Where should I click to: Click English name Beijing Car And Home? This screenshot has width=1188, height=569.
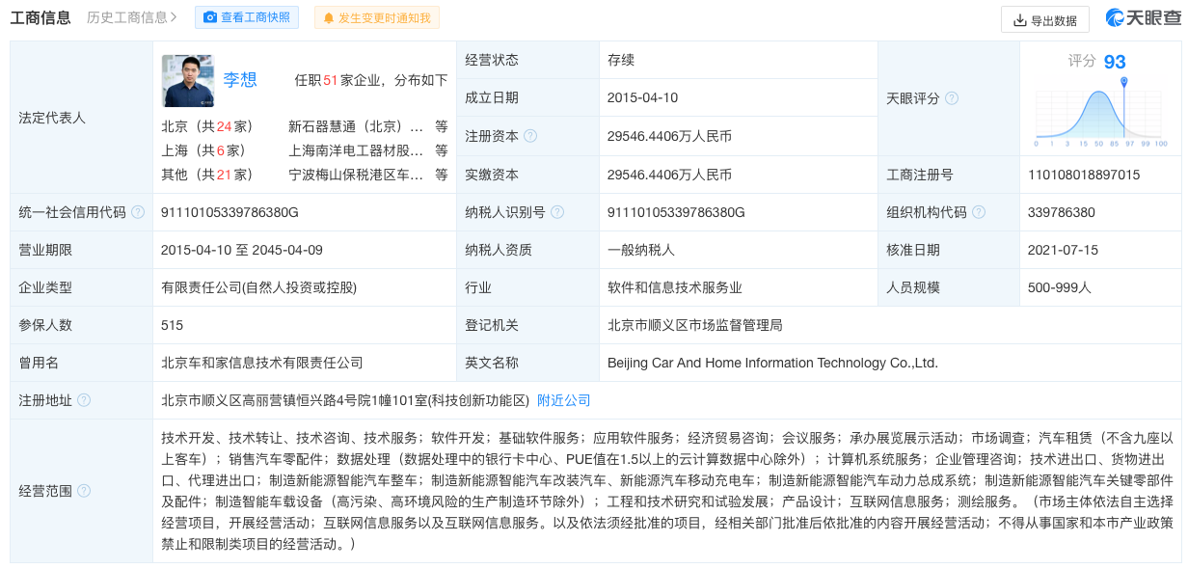772,363
